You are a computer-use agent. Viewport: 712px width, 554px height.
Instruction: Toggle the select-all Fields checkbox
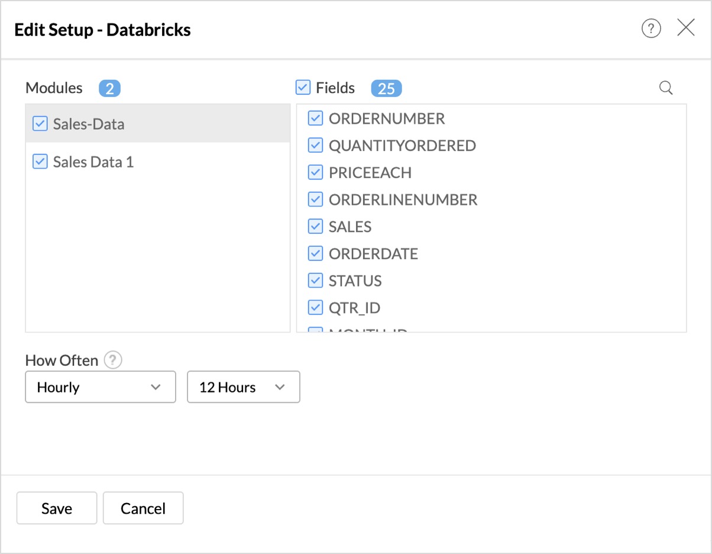click(x=303, y=88)
